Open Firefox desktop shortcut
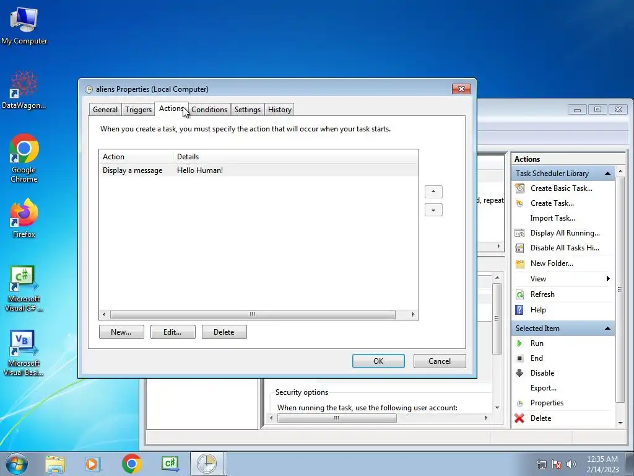The width and height of the screenshot is (634, 476). click(24, 218)
